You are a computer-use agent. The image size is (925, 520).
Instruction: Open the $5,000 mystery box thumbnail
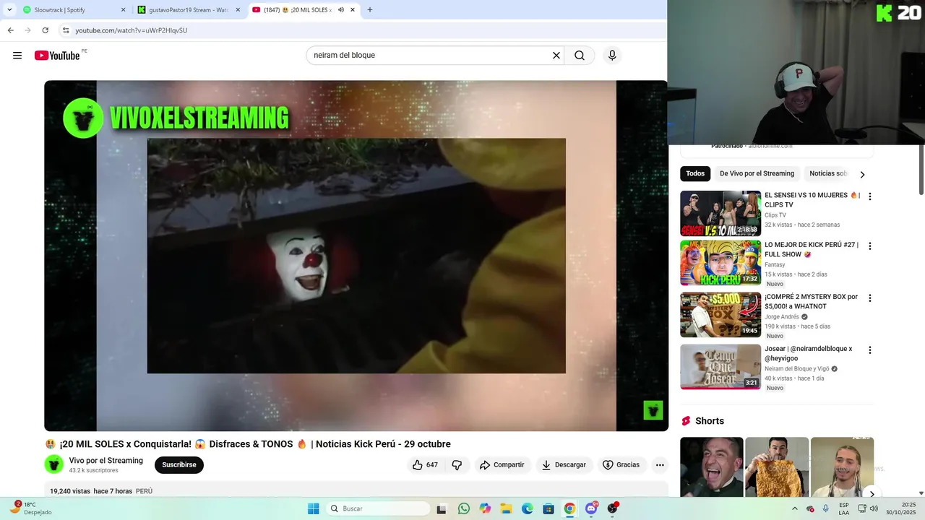[720, 315]
